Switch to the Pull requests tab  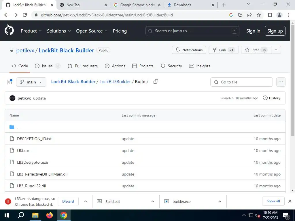point(83,66)
